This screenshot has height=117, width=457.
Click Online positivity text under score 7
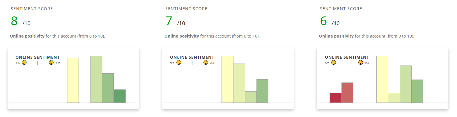[x=182, y=36]
